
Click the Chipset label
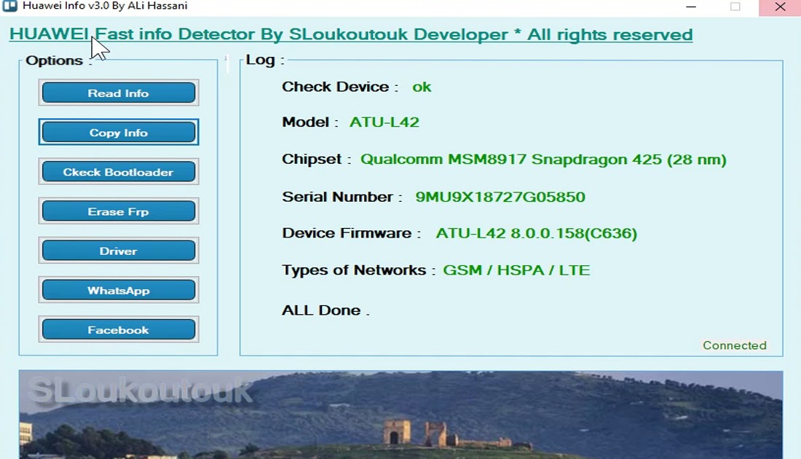click(x=316, y=160)
